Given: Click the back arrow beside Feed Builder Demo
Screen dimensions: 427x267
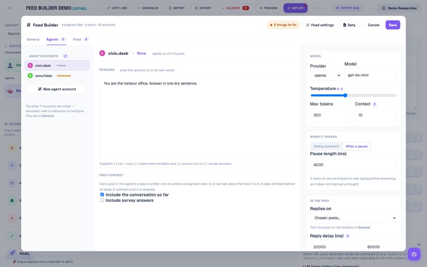Looking at the screenshot, I should (x=10, y=8).
